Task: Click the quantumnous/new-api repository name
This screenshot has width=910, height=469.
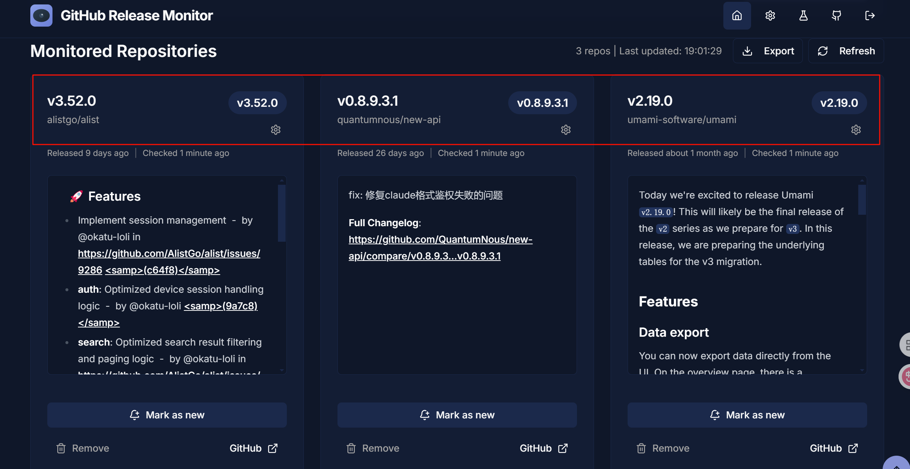Action: [389, 120]
